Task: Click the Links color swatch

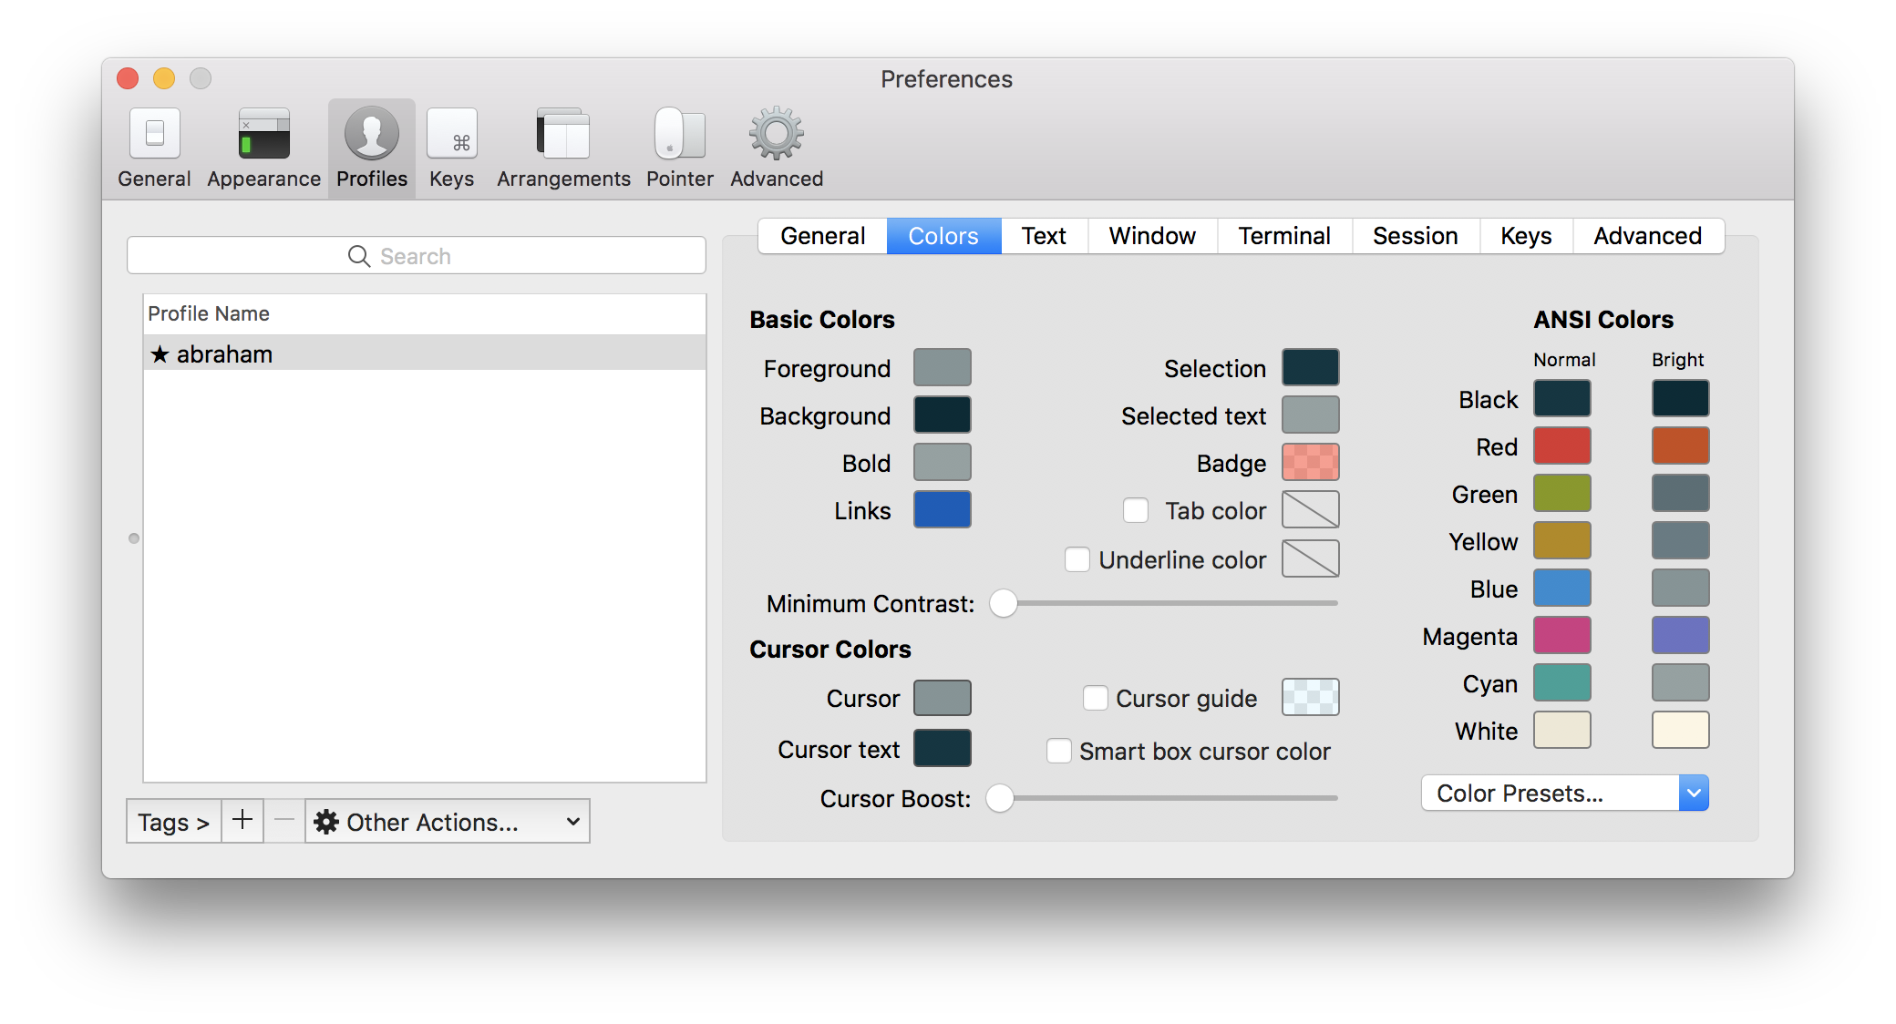Action: tap(943, 509)
